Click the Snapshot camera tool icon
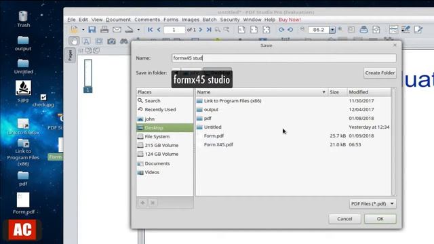This screenshot has height=244, width=434. [x=111, y=41]
